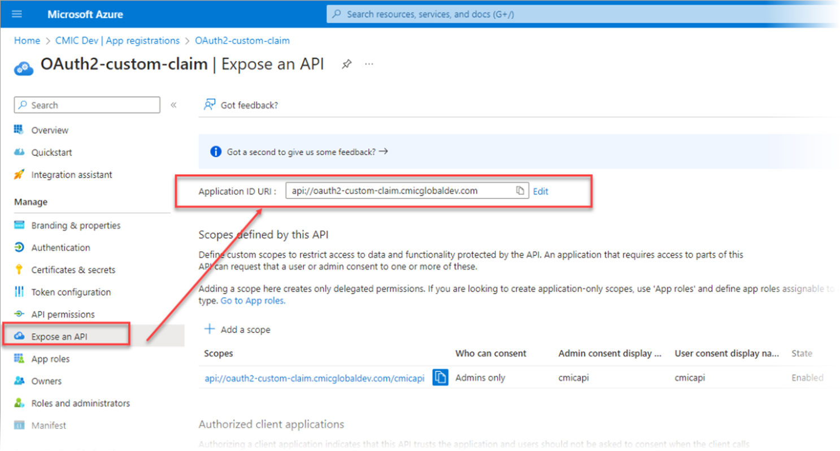Image resolution: width=840 pixels, height=451 pixels.
Task: Click the cmicapi User consent display cell
Action: [690, 378]
